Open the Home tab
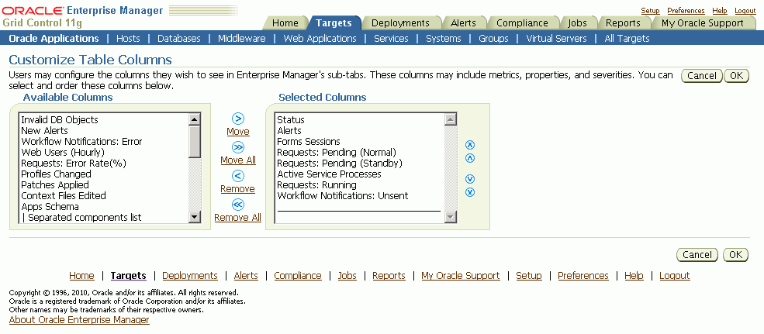Screen dimensions: 764x334 (x=285, y=23)
